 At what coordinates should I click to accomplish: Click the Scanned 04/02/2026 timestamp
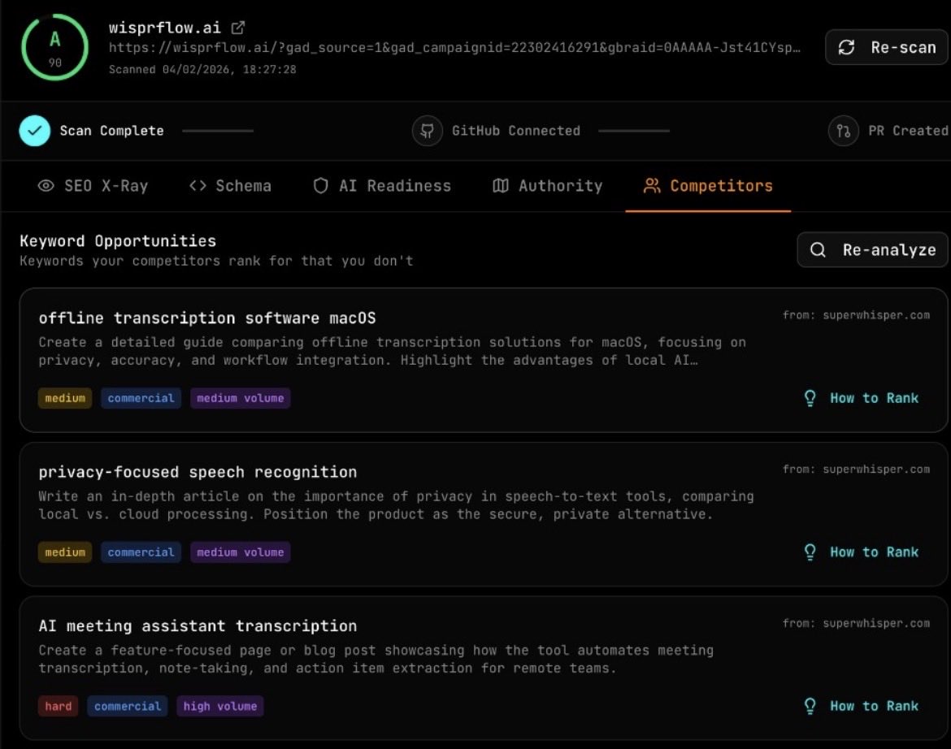tap(202, 70)
